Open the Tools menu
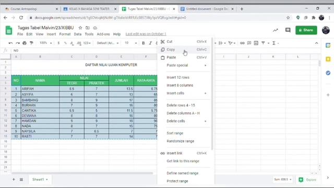This screenshot has width=334, height=188. point(89,34)
